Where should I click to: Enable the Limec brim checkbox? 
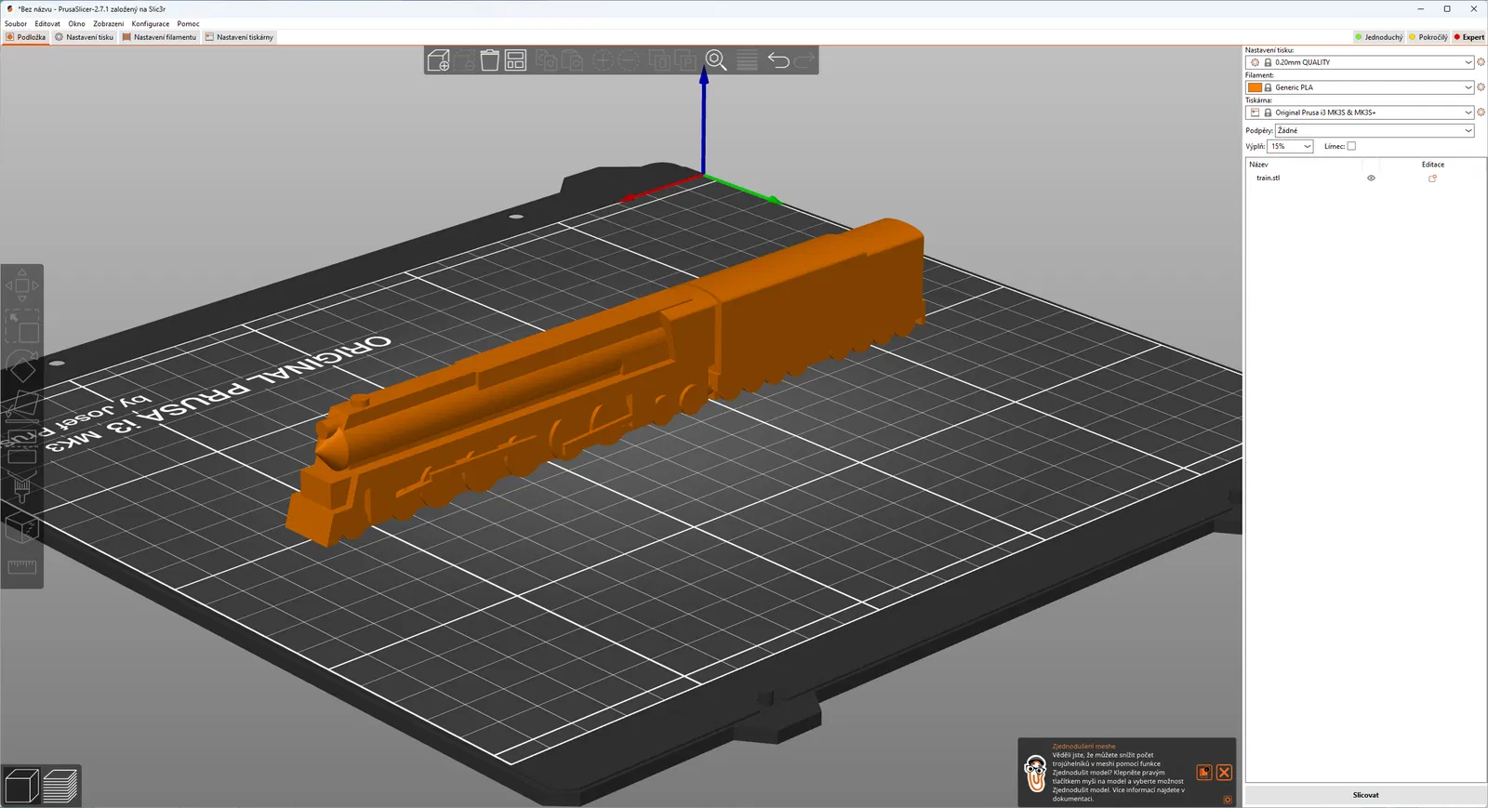point(1351,146)
